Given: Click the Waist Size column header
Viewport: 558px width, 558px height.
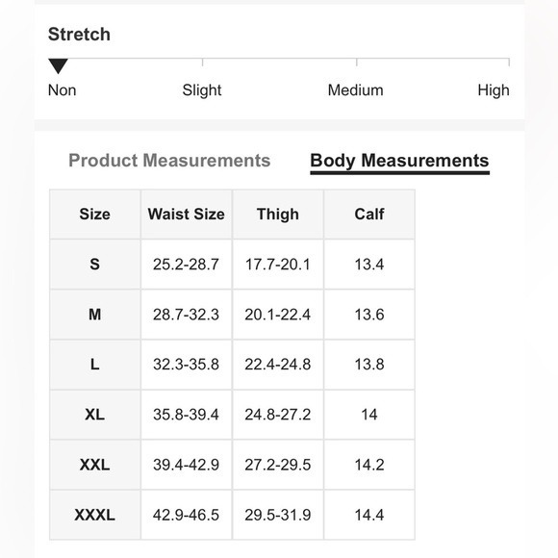Looking at the screenshot, I should pyautogui.click(x=186, y=215).
